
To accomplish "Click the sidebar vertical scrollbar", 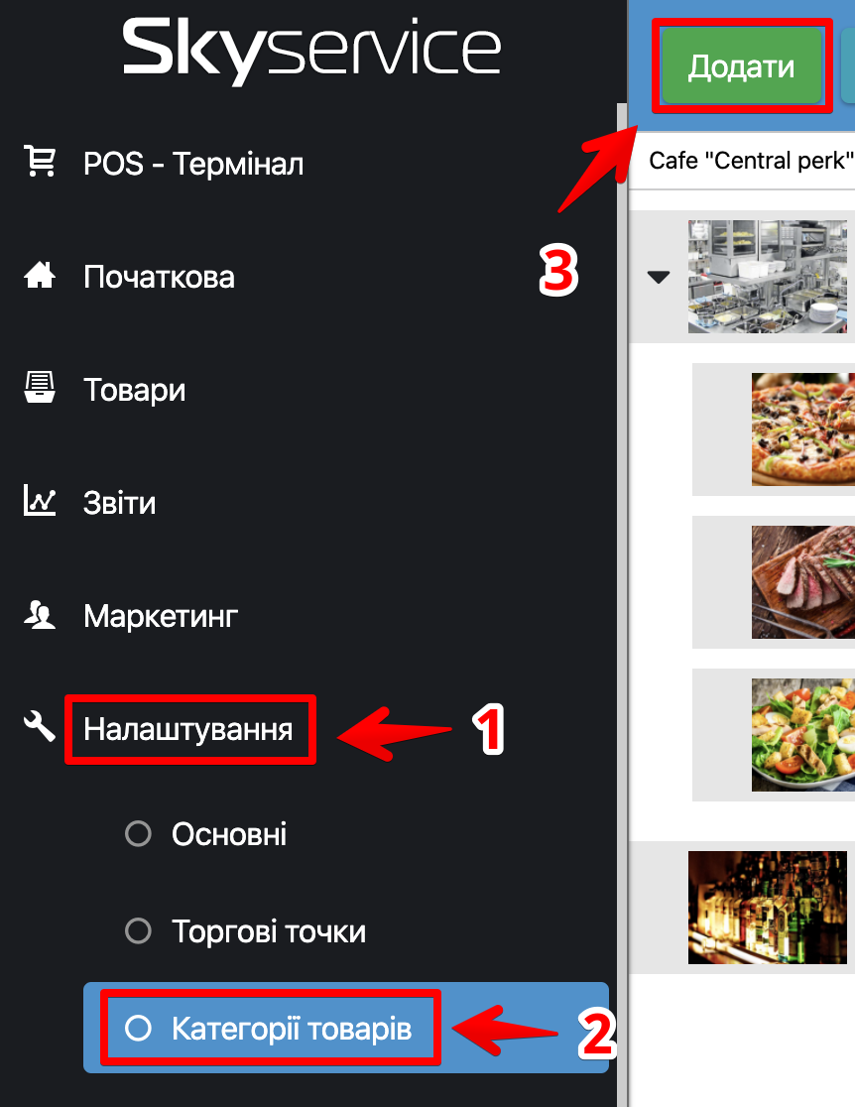I will pyautogui.click(x=622, y=605).
